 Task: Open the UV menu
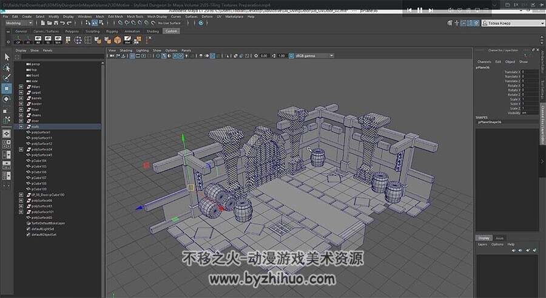219,16
